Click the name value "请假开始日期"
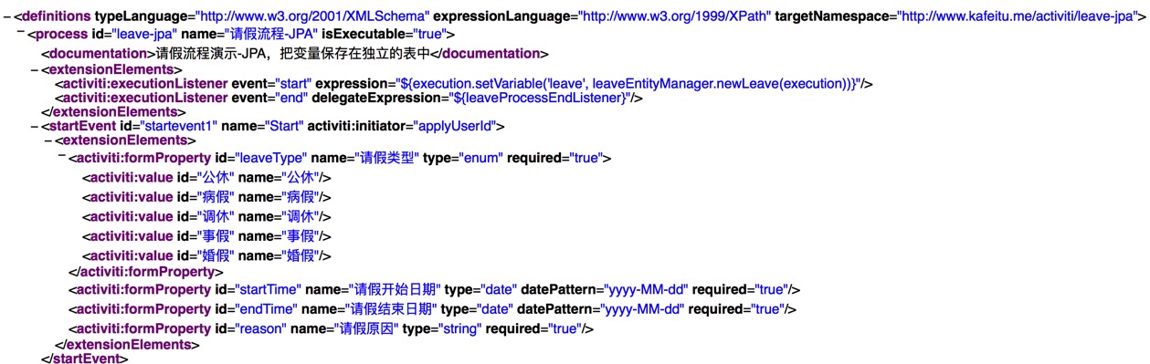 coord(396,289)
